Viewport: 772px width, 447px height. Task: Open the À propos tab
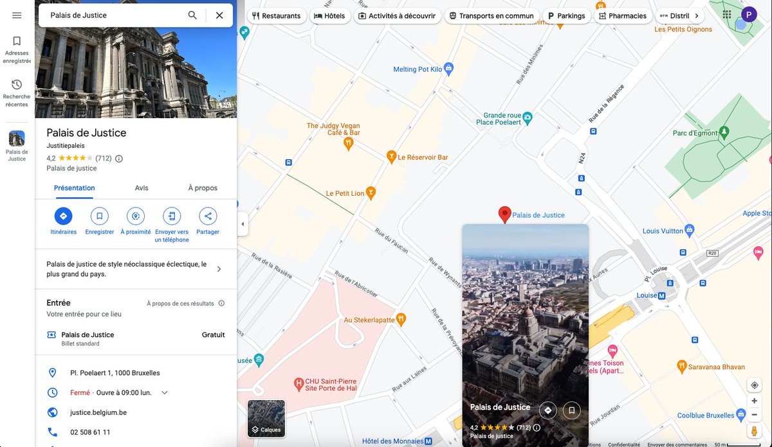[203, 188]
